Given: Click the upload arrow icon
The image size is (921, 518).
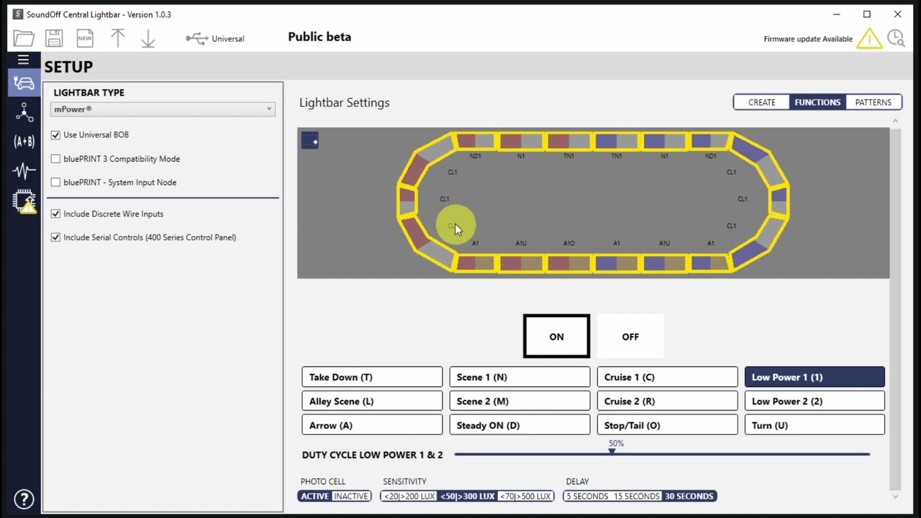Looking at the screenshot, I should click(118, 38).
